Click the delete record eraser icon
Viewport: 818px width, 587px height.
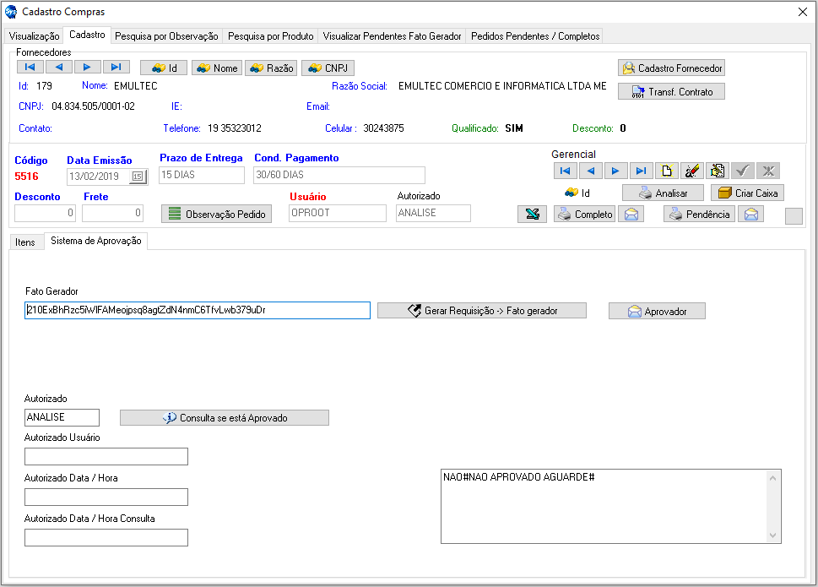click(692, 171)
